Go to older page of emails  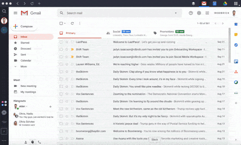tap(223, 23)
